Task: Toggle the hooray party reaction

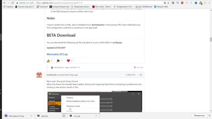Action: click(60, 61)
